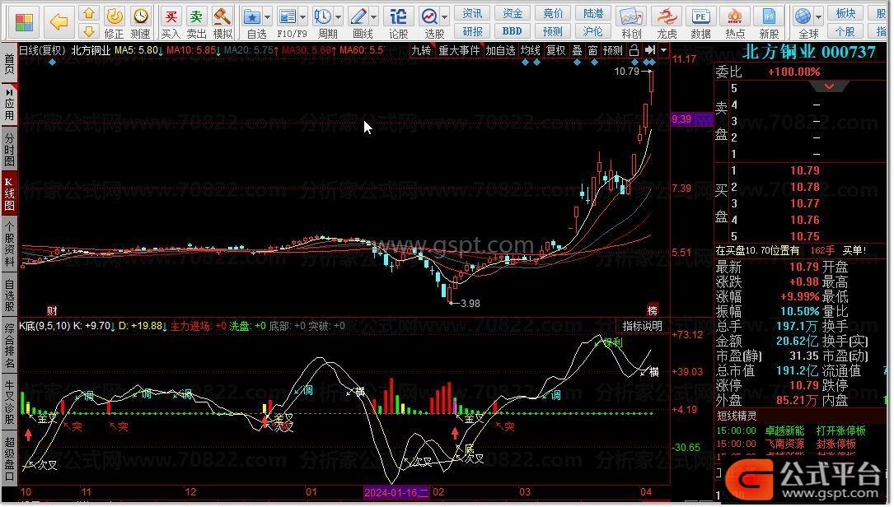Click the 资金 button
Screen dimensions: 894x507
(x=512, y=13)
